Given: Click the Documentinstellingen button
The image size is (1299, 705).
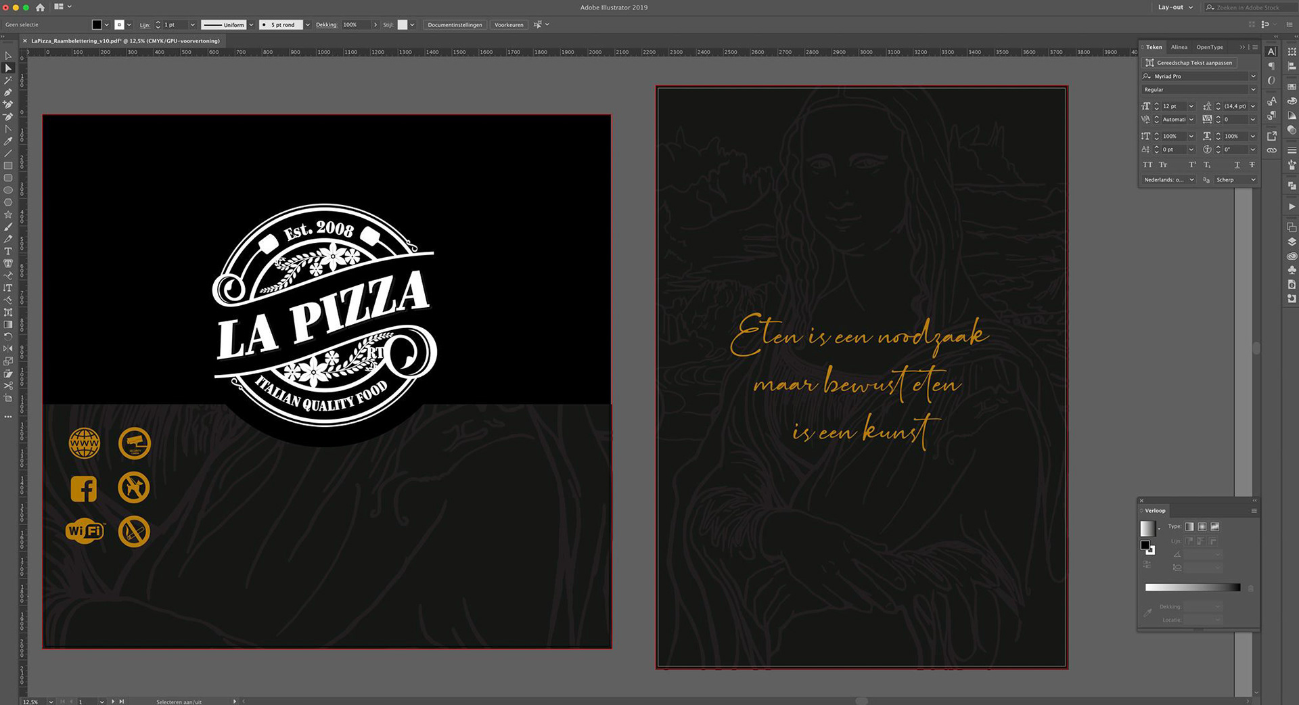Looking at the screenshot, I should coord(455,25).
